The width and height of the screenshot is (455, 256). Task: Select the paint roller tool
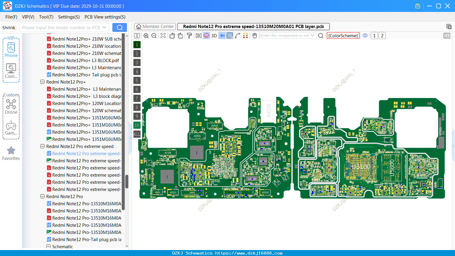pyautogui.click(x=189, y=36)
